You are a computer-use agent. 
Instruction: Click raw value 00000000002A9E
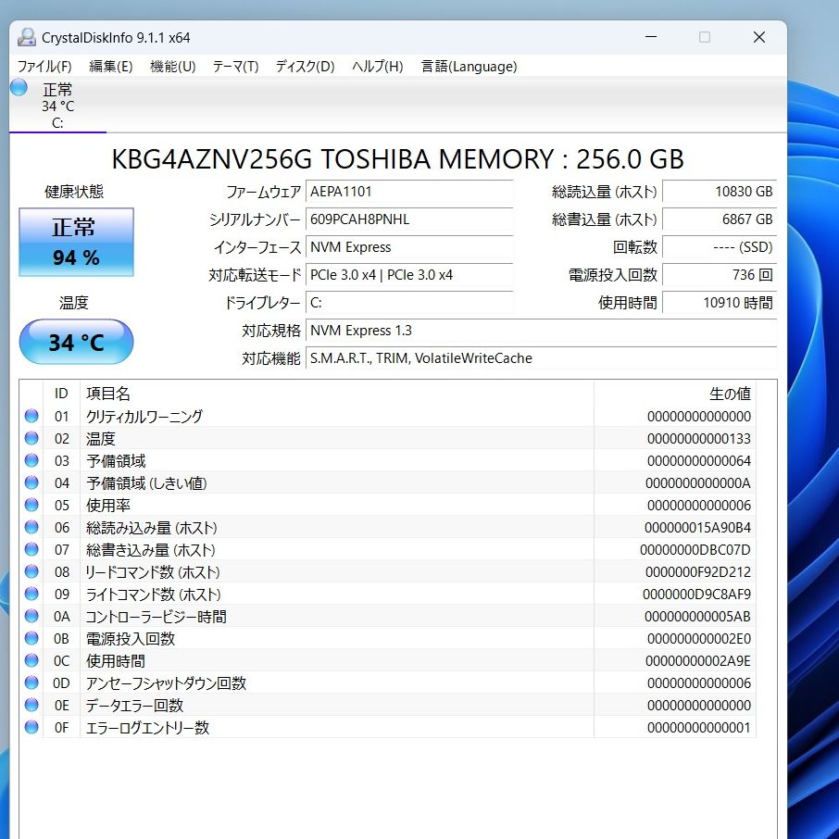tap(697, 661)
